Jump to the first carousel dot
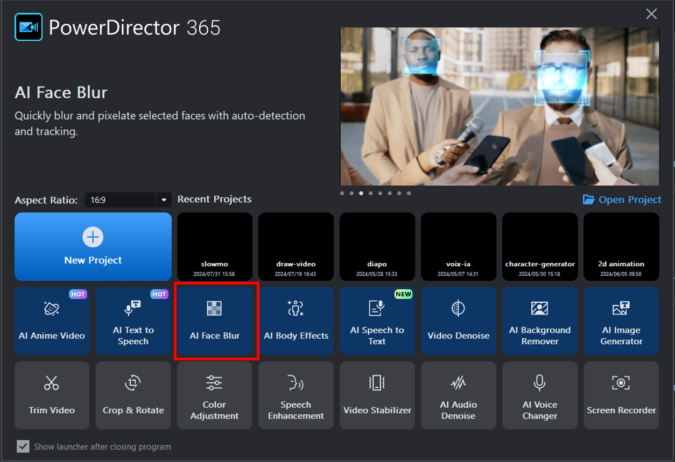Viewport: 675px width, 462px height. (342, 193)
